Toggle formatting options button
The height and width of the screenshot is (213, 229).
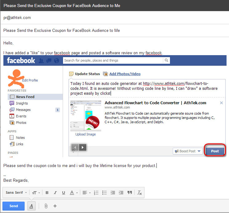[31, 206]
